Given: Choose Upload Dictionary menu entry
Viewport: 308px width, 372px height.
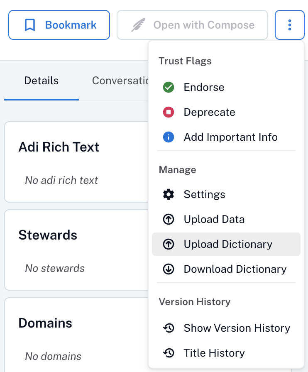Looking at the screenshot, I should pos(226,244).
